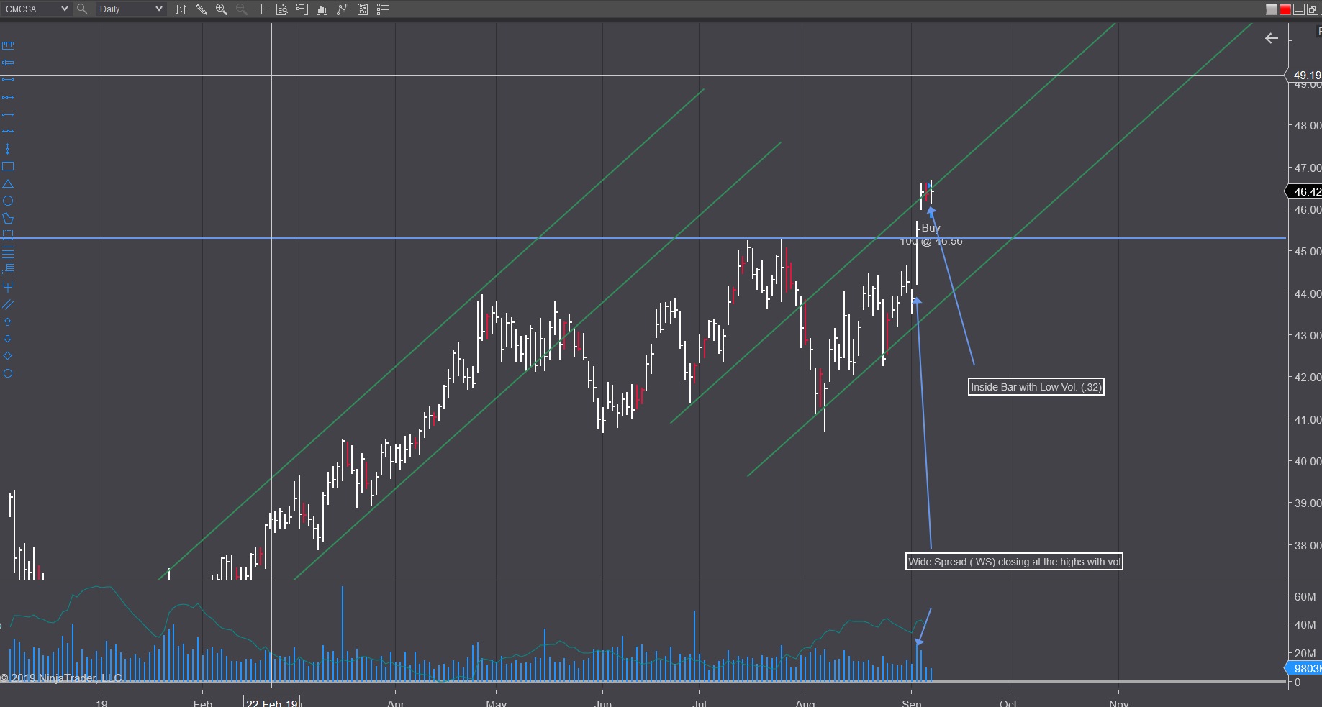Select the Arrow Up marker tool

pos(8,321)
